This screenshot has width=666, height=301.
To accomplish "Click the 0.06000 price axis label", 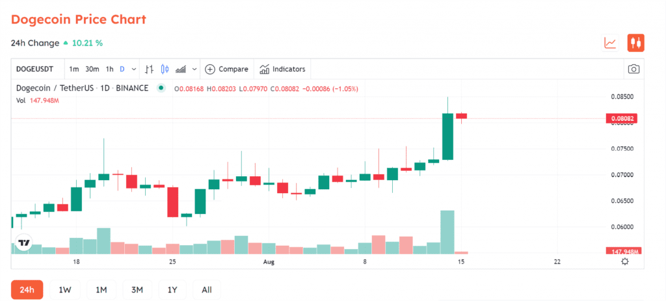I will [622, 227].
